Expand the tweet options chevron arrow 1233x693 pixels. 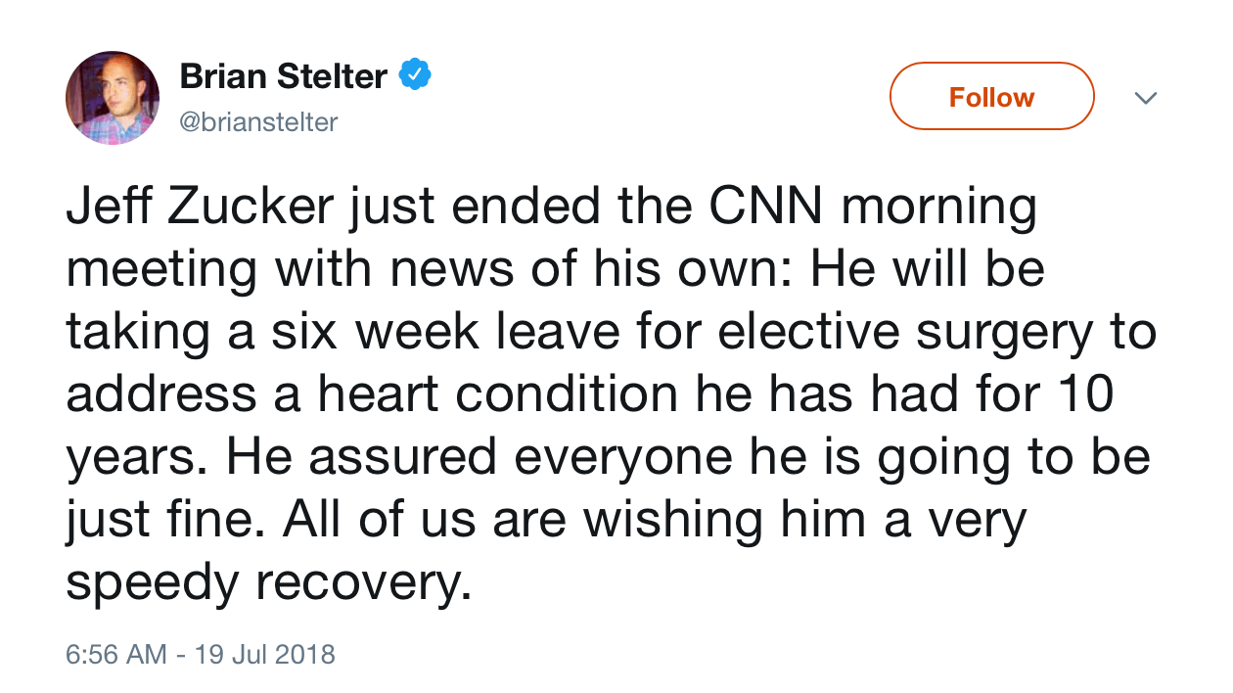(x=1145, y=98)
